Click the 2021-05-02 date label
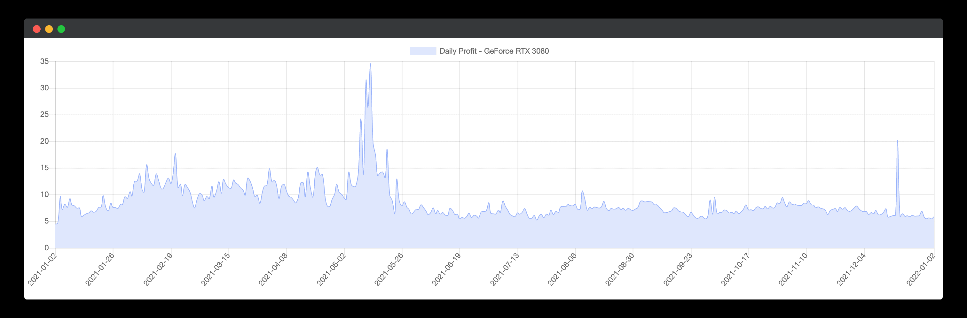This screenshot has height=318, width=967. click(332, 269)
